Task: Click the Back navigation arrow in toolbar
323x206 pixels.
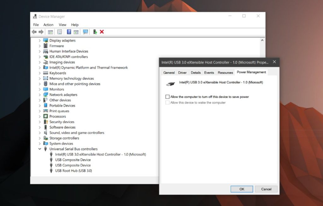Action: pyautogui.click(x=34, y=31)
